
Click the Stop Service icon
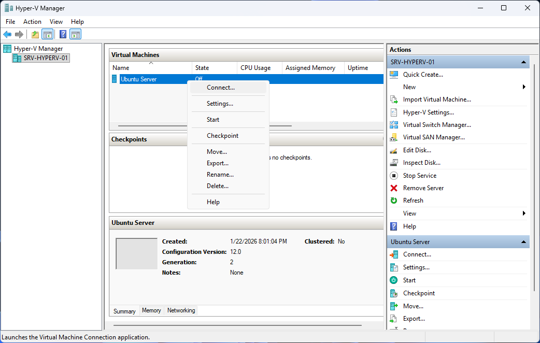click(x=394, y=176)
